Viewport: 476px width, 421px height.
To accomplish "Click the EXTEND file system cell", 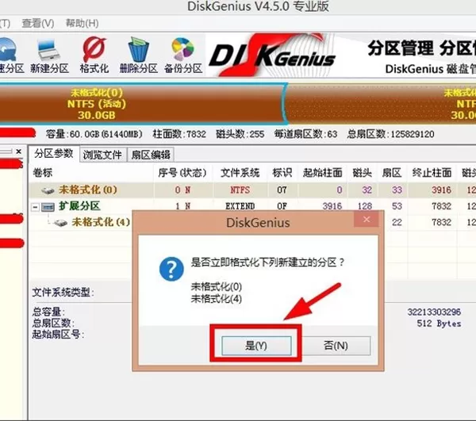I will coord(240,207).
